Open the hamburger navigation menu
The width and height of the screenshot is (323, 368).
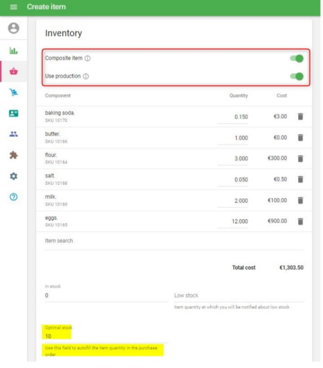point(13,7)
